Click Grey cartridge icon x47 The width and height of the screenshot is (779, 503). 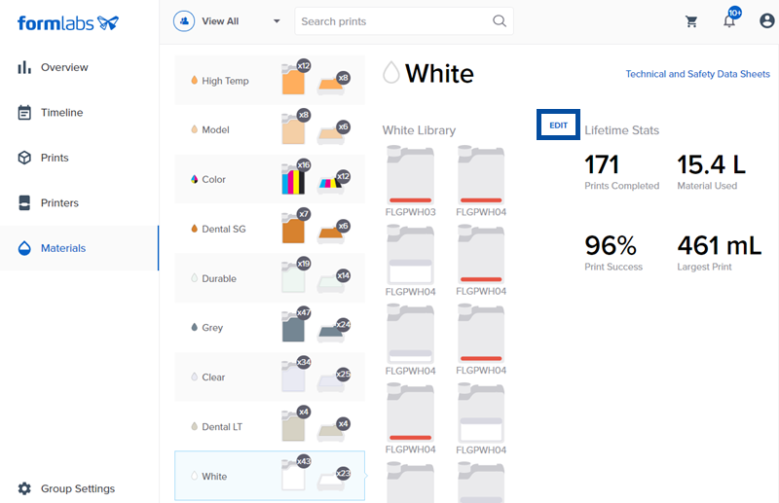[293, 327]
